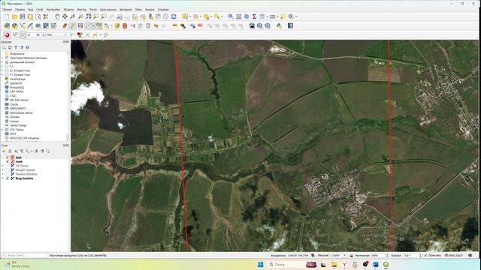Open the Vector menu
This screenshot has width=481, height=270.
(82, 10)
